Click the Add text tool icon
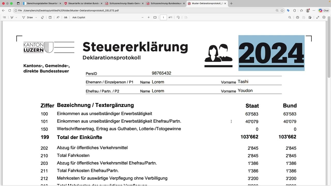Viewport: 331px width, 186px height. (x=50, y=17)
